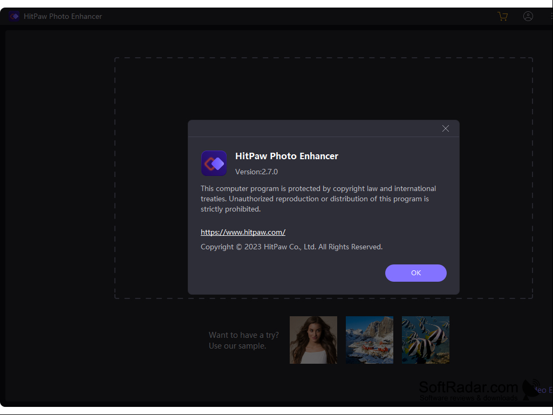
Task: Open the shopping cart purchase icon
Action: [x=503, y=16]
